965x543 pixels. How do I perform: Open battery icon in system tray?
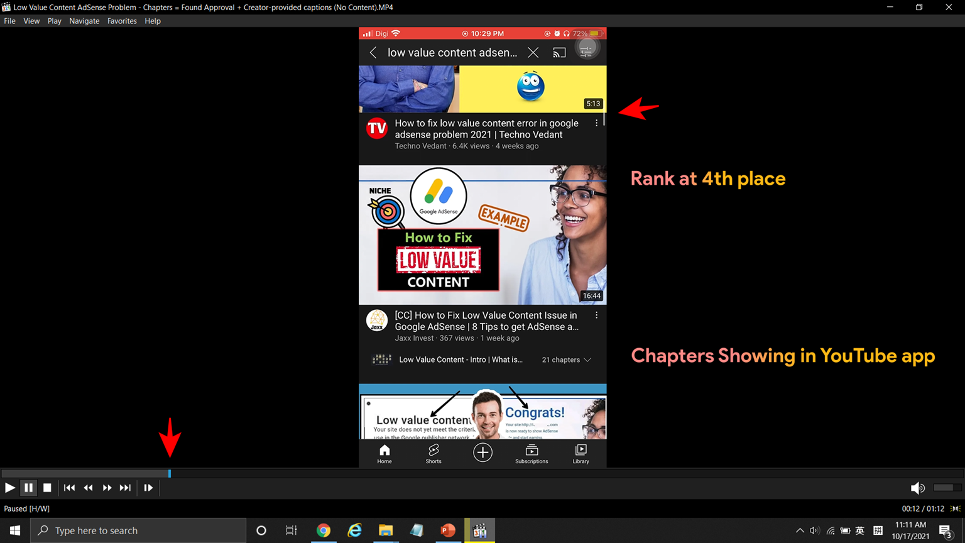click(x=846, y=530)
